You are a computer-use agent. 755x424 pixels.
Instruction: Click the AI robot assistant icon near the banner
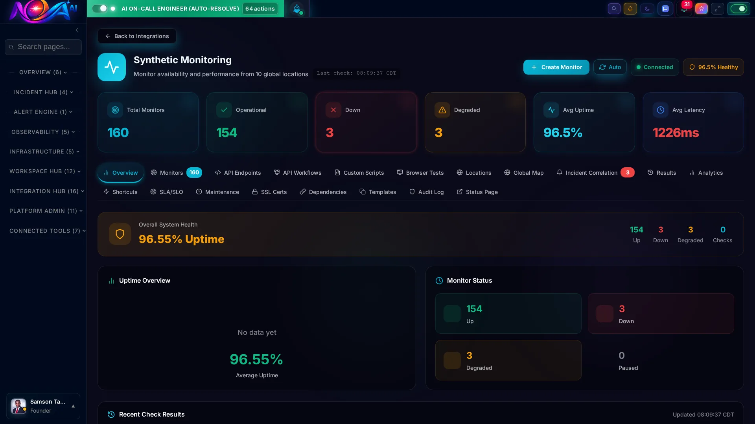[298, 9]
